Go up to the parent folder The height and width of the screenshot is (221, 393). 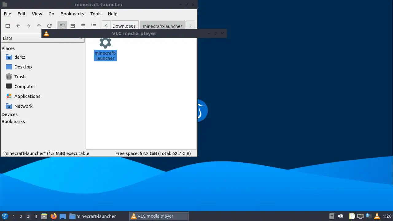coord(39,26)
